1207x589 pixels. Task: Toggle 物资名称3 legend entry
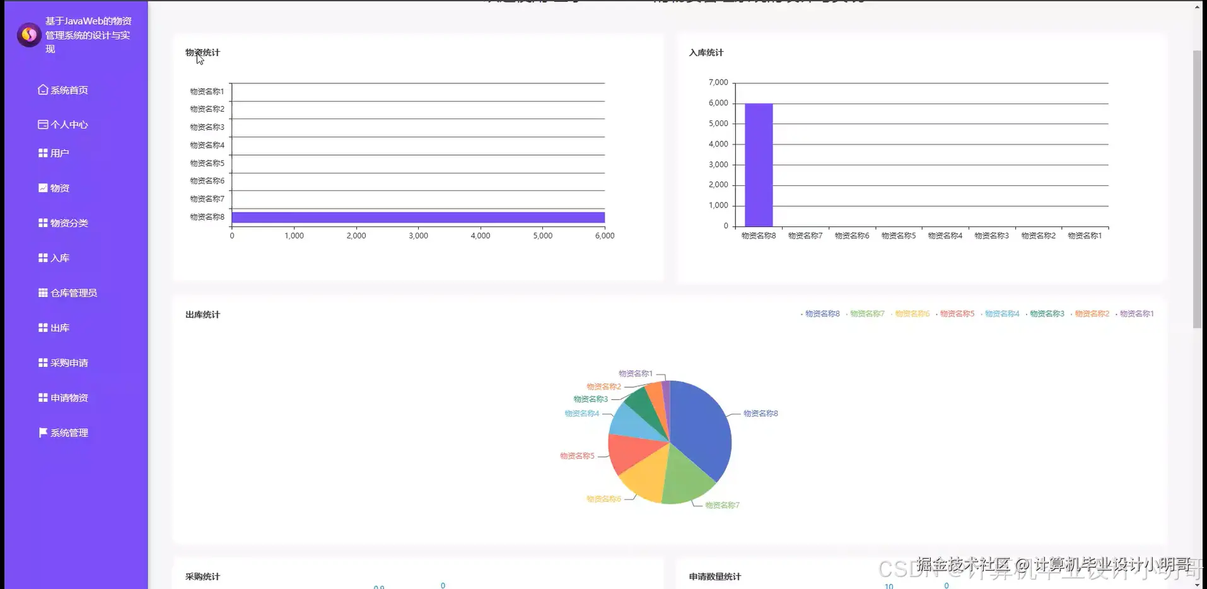tap(1045, 313)
